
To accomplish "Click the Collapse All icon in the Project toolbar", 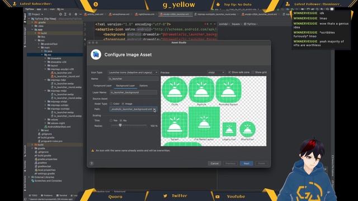I will [70, 14].
